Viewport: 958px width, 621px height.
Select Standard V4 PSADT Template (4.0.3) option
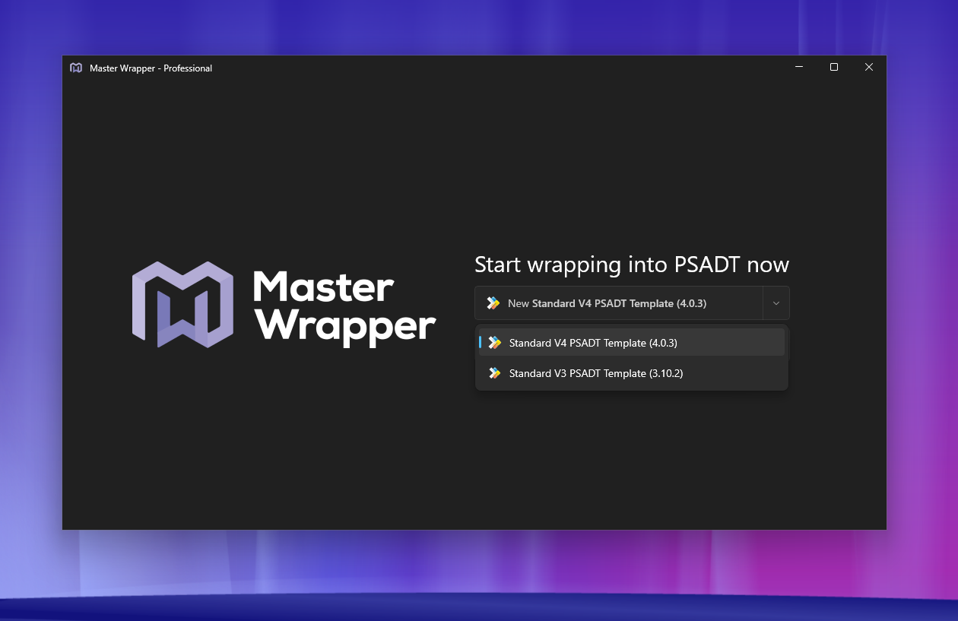631,343
